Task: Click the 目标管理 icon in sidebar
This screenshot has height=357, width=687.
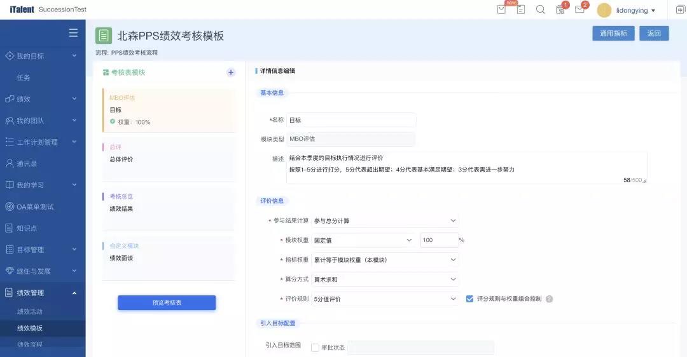Action: (x=10, y=250)
